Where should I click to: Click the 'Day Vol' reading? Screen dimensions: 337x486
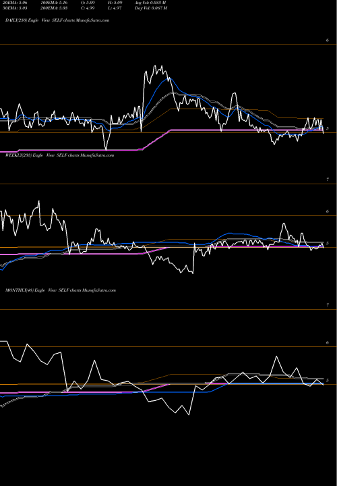(151, 8)
